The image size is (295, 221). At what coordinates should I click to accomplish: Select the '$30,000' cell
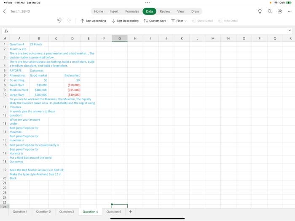pos(39,85)
